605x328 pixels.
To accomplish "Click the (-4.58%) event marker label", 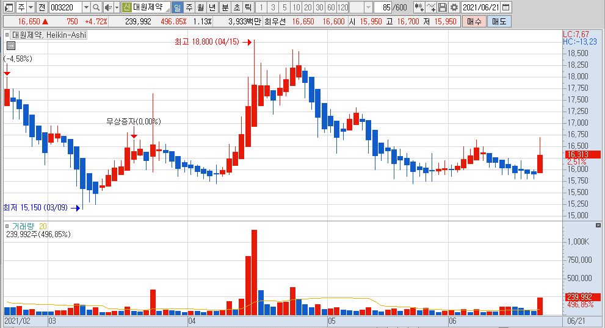I will tap(18, 59).
